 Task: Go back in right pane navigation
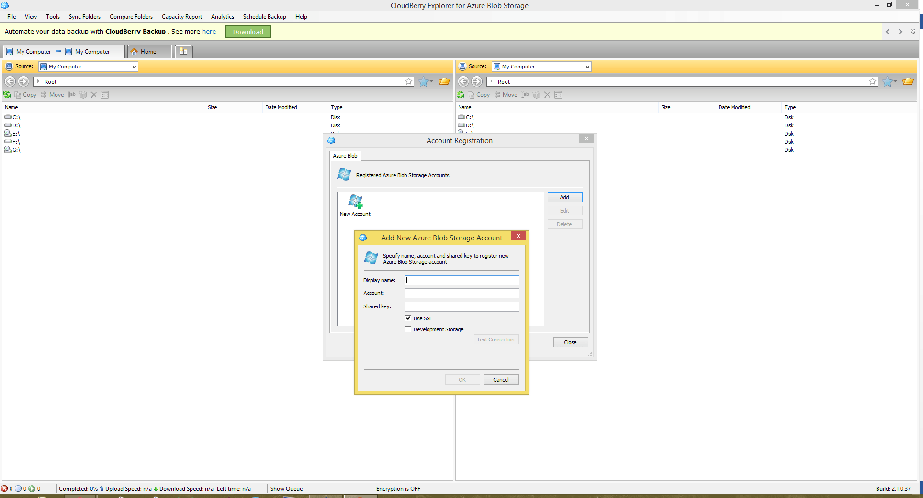(x=463, y=81)
